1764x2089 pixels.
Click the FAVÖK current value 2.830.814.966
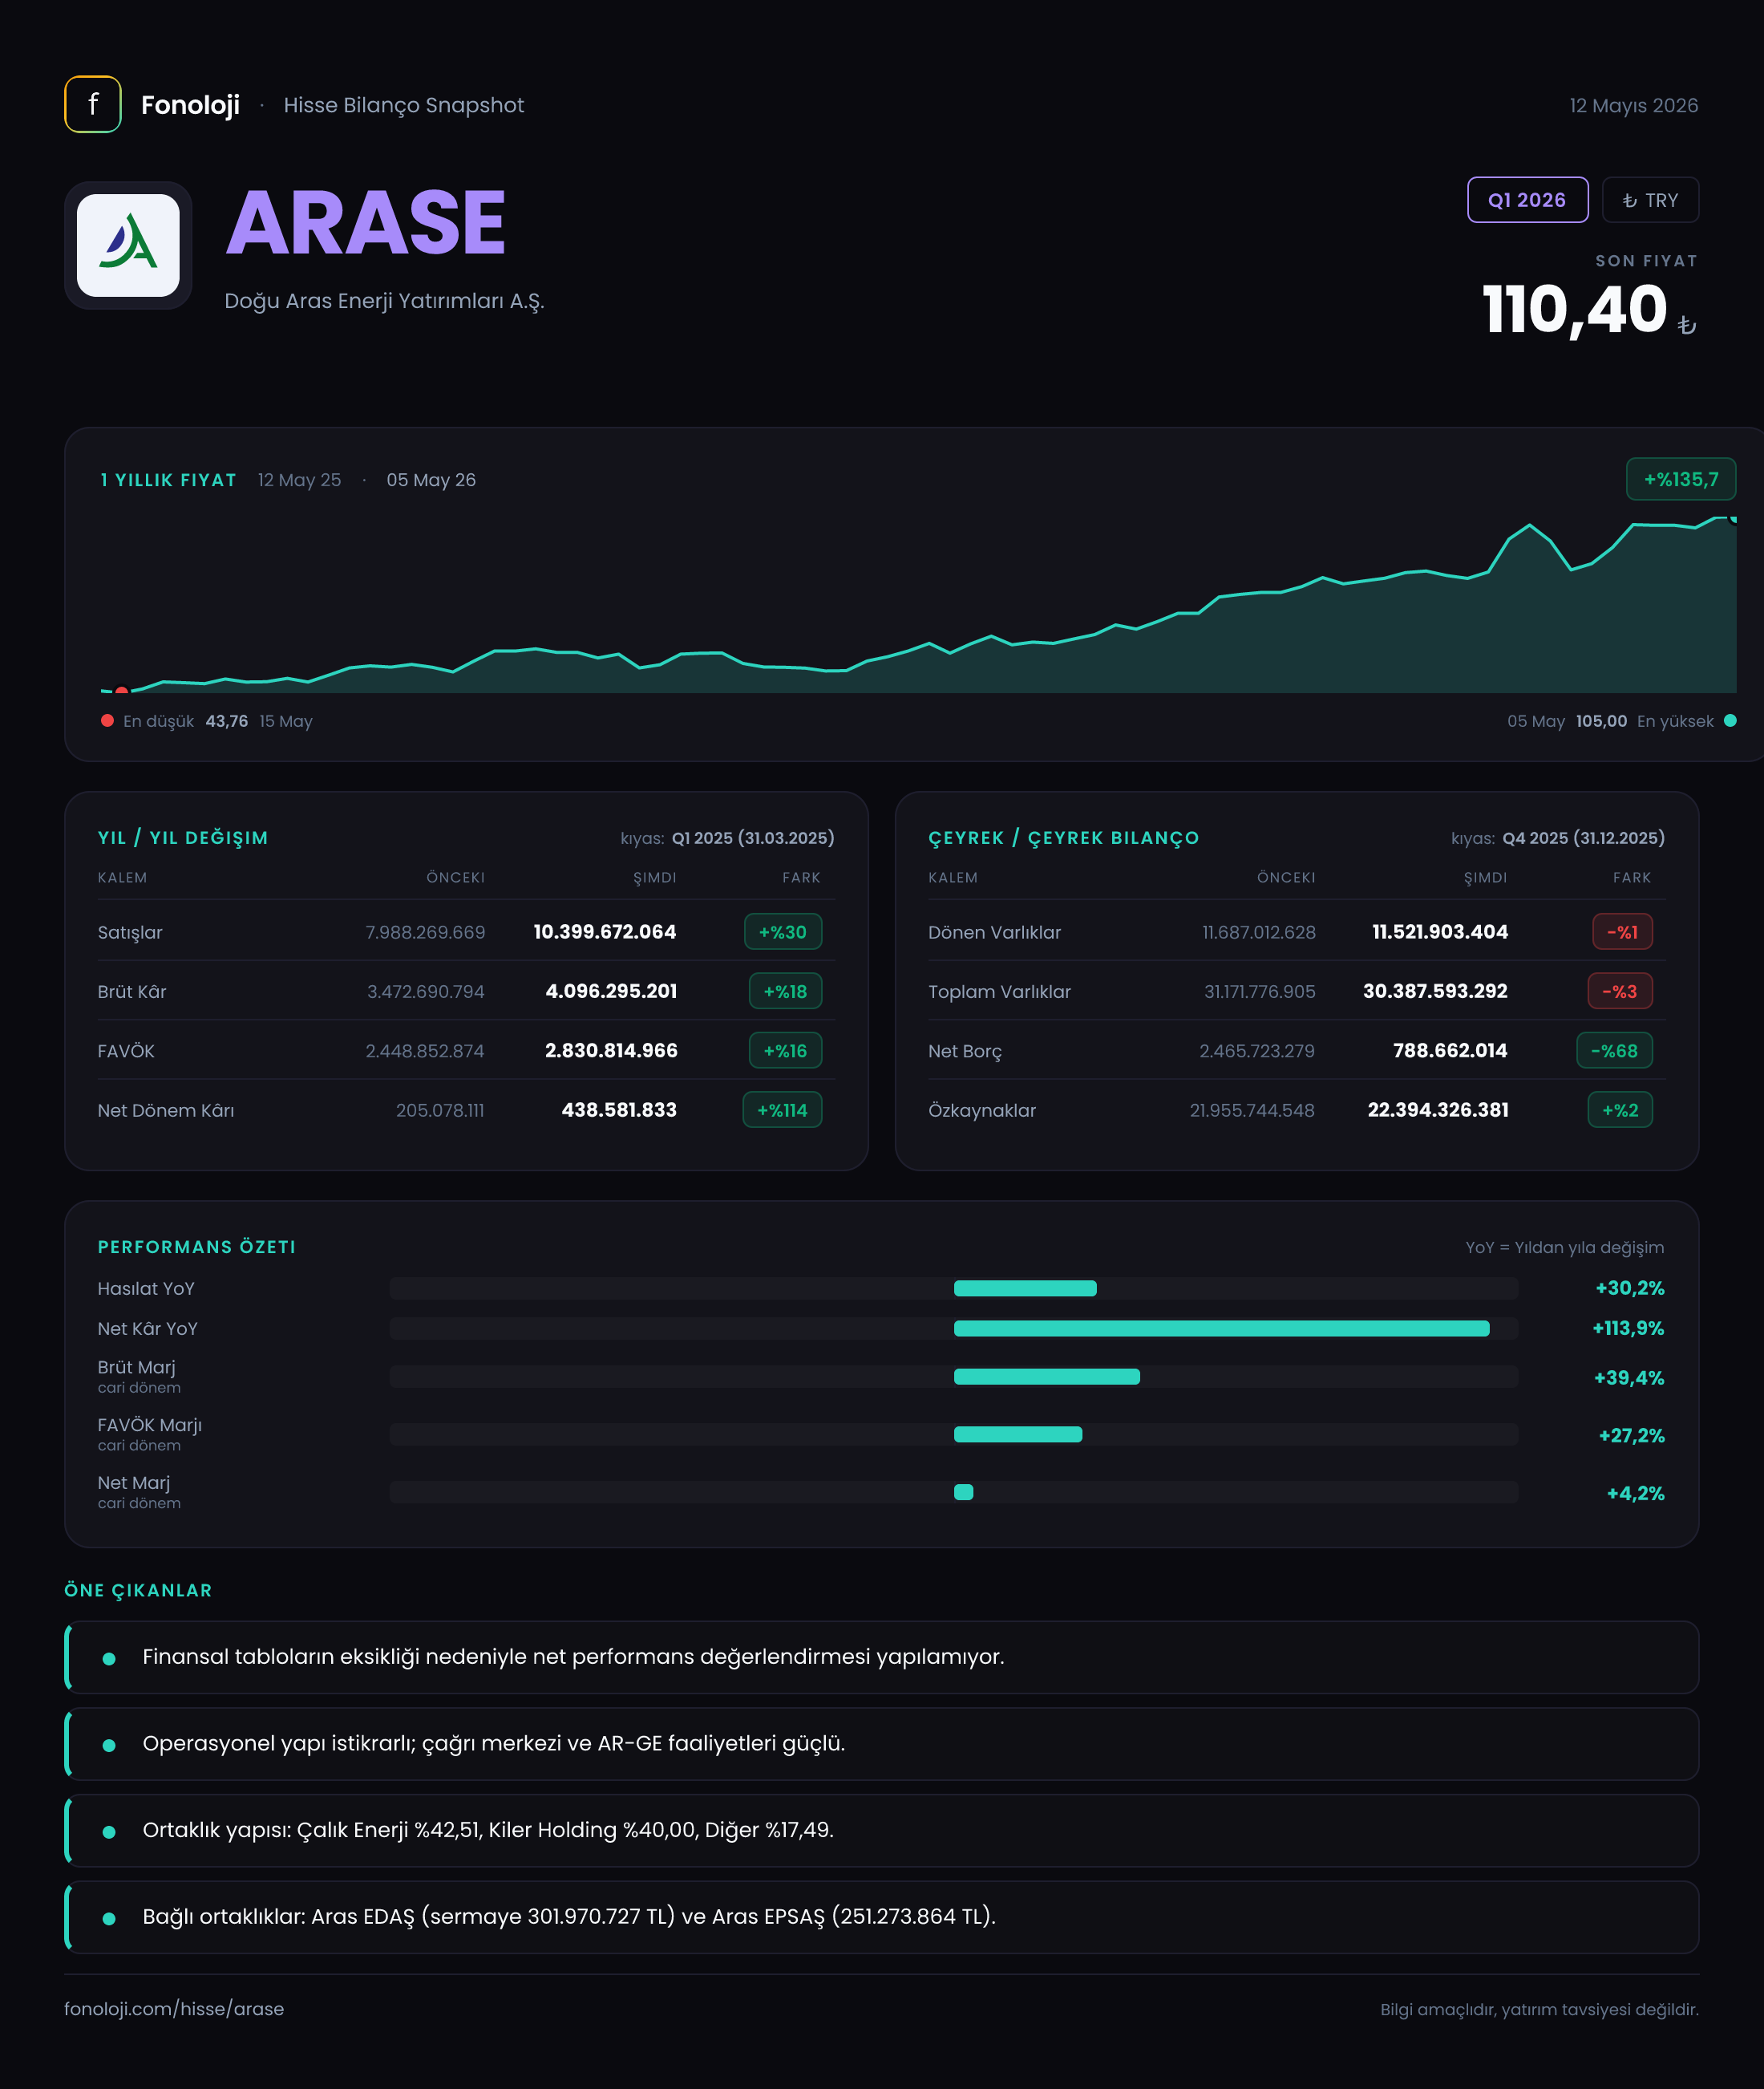(611, 1050)
